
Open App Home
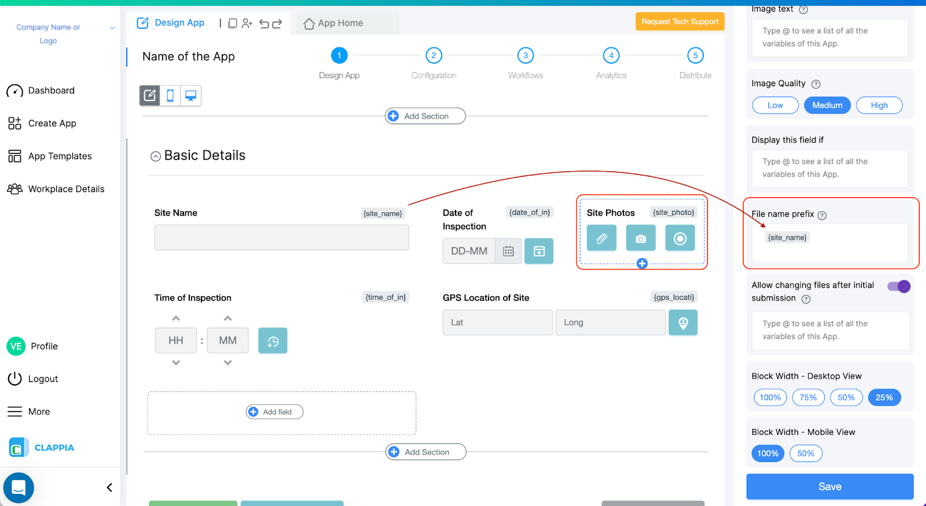pos(334,23)
